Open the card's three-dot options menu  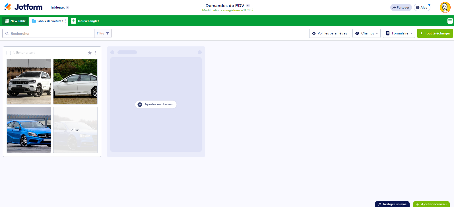[96, 53]
